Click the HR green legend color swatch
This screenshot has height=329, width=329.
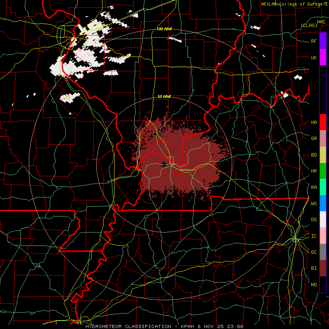pos(323,171)
